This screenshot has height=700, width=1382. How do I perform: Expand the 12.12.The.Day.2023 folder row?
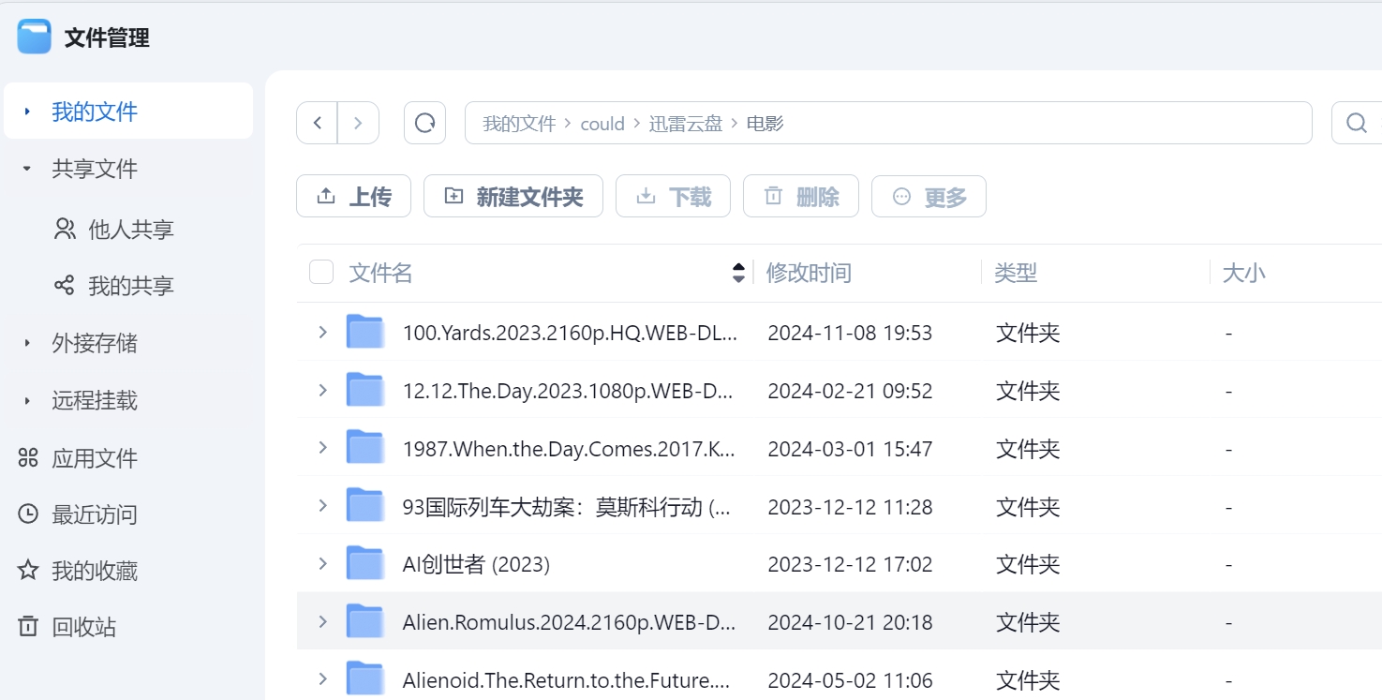click(x=322, y=390)
